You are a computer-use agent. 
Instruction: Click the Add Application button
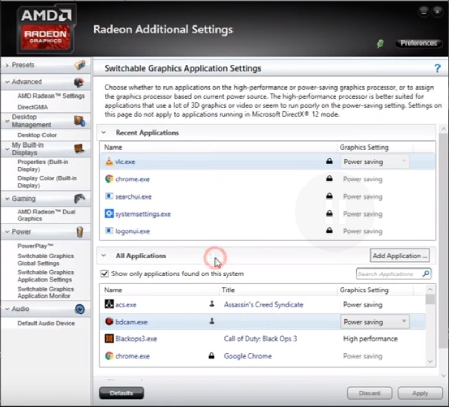400,256
